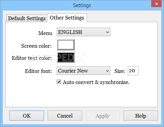164x127 pixels.
Task: Uncheck the Auto convert & synchronize checkbox
Action: (59, 82)
